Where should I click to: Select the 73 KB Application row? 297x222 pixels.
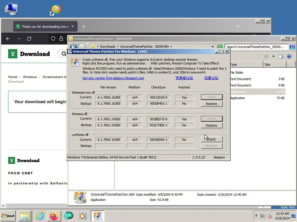pos(258,98)
